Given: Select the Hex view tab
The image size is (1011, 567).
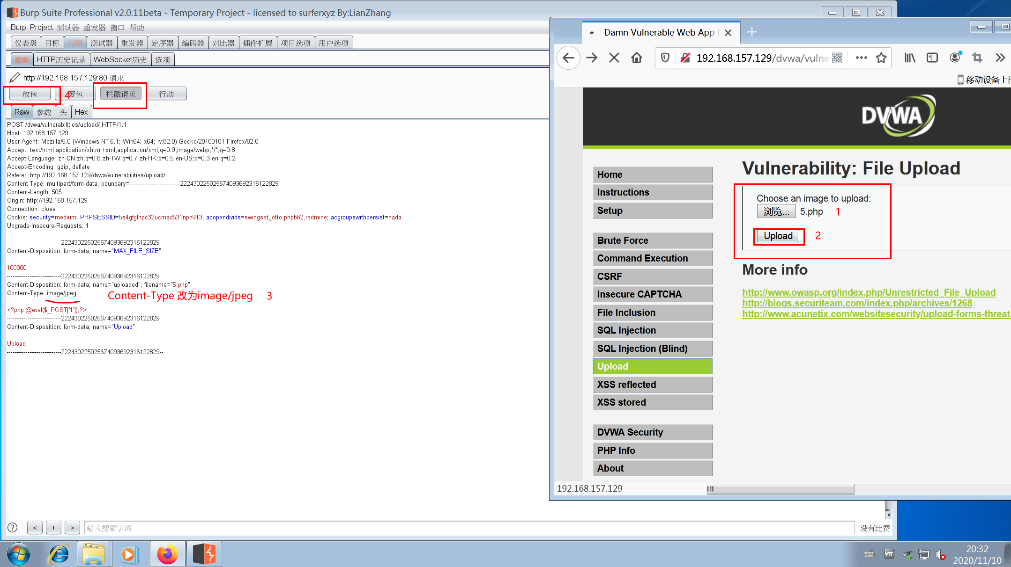Looking at the screenshot, I should (x=81, y=112).
